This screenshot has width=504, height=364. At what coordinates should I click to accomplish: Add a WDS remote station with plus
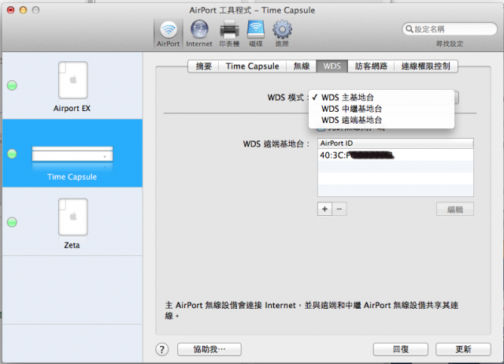(x=324, y=209)
